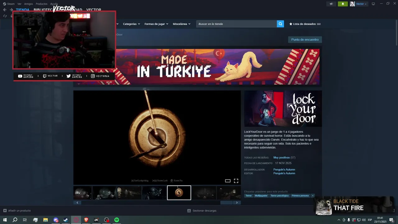Click the Primera persona tag
The image size is (398, 224).
click(x=300, y=196)
